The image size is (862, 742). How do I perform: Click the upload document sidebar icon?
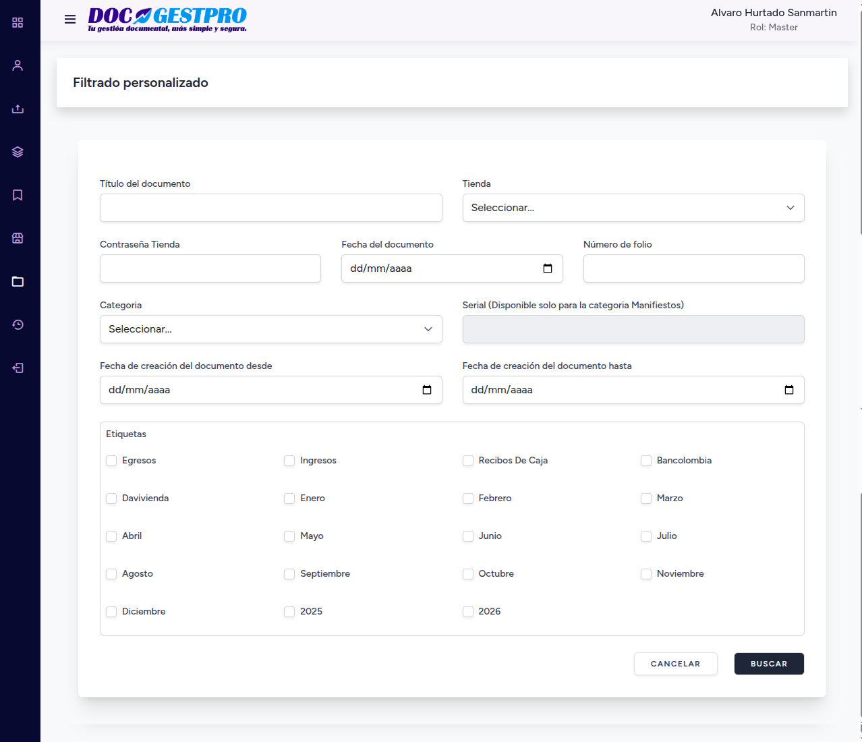pos(18,109)
